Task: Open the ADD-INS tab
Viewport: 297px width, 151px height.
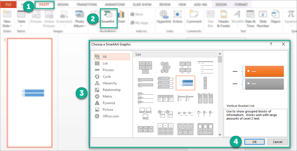Action: pyautogui.click(x=201, y=5)
